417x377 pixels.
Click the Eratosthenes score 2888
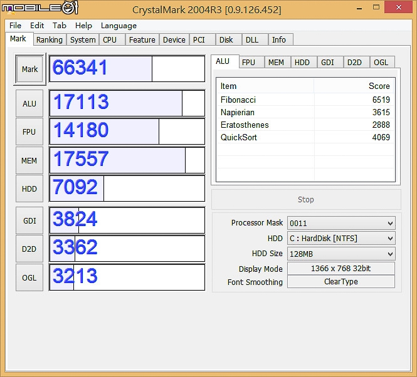pos(381,125)
